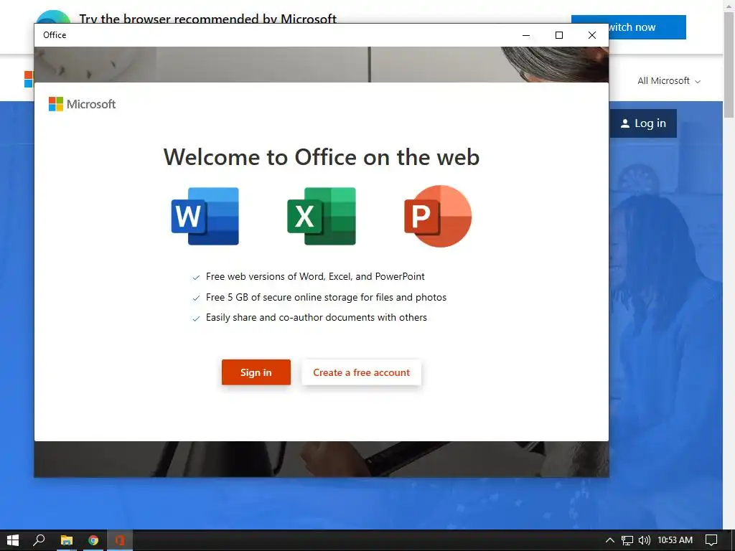Open the network status tray icon

tap(627, 540)
